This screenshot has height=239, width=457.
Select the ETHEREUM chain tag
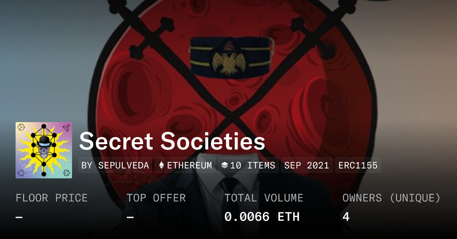coord(185,165)
